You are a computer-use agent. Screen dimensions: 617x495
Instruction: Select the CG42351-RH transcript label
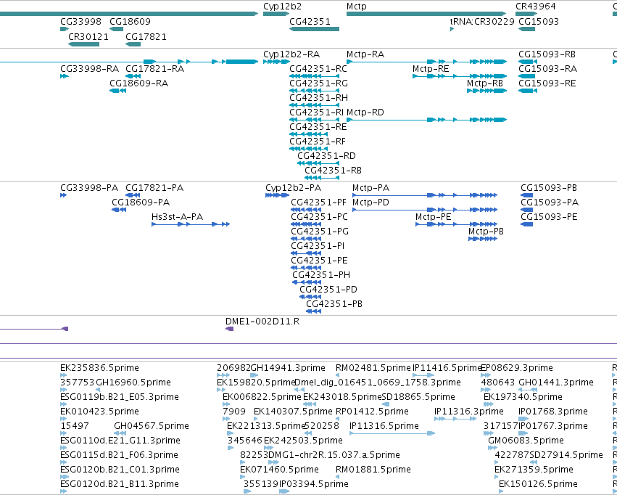pyautogui.click(x=319, y=98)
